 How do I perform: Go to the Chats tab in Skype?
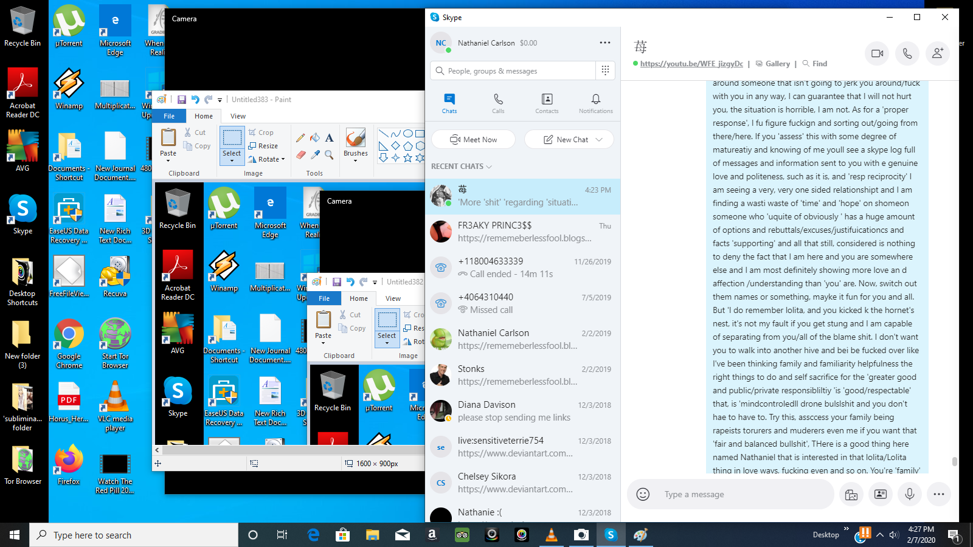449,103
